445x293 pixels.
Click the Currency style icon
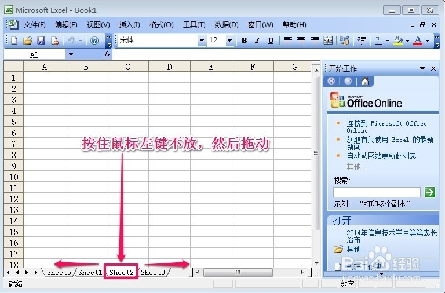pos(345,41)
